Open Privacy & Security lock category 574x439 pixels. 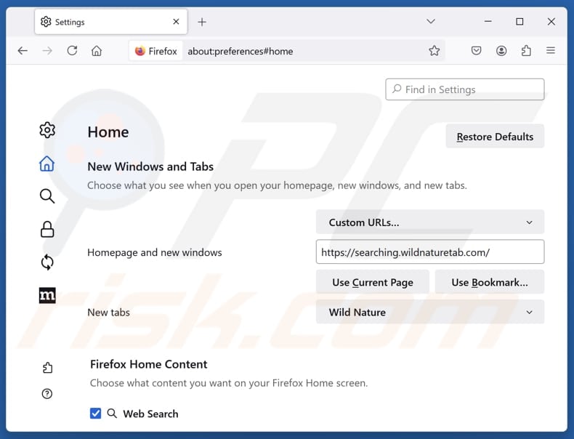[47, 229]
